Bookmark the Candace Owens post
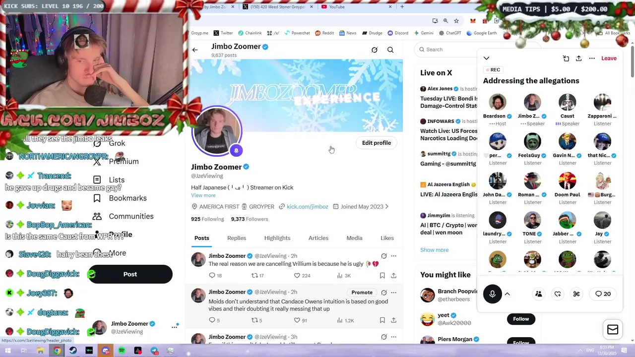Viewport: 635px width, 357px height. click(x=382, y=320)
